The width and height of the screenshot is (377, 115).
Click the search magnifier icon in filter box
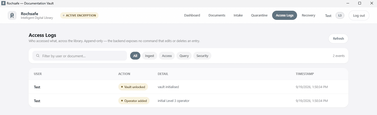[38, 56]
